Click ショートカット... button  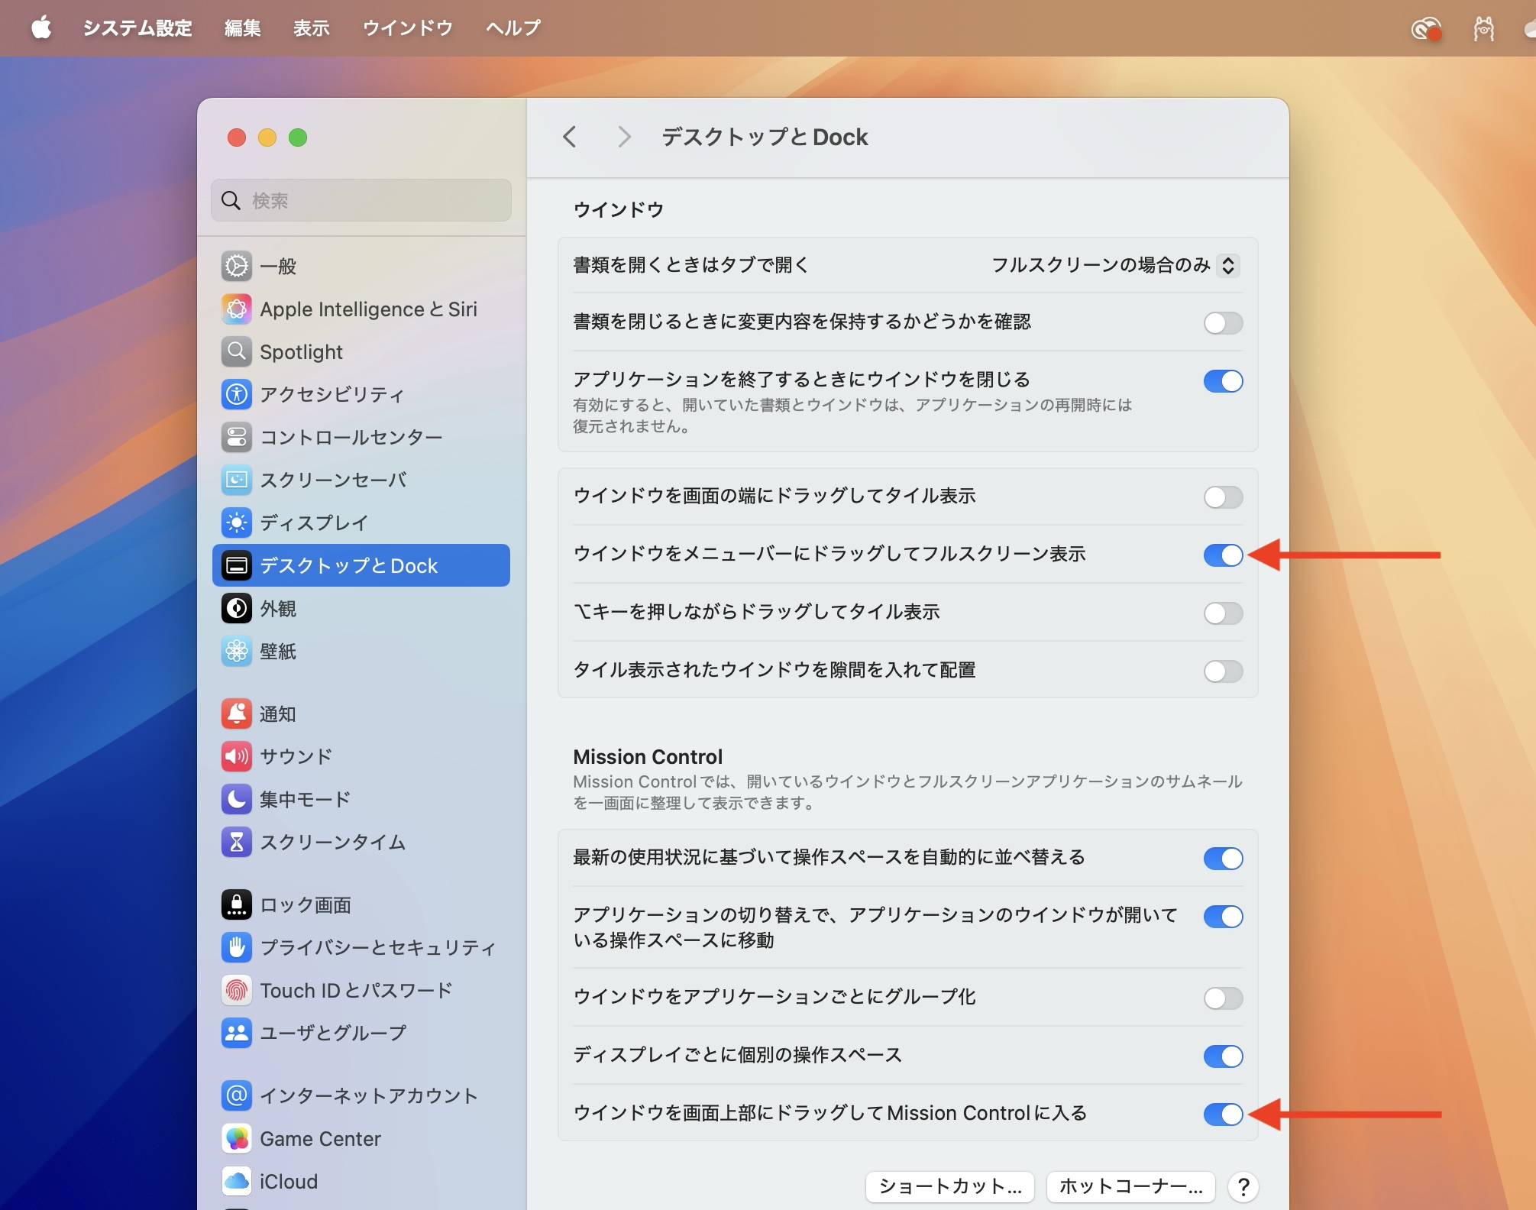coord(949,1186)
